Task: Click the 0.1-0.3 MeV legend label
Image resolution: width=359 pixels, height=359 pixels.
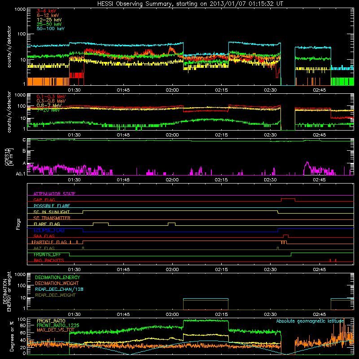Action: tap(51, 96)
